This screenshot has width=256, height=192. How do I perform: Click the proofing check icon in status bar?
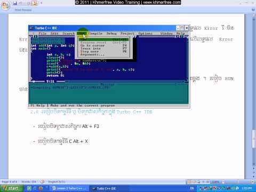click(x=42, y=182)
